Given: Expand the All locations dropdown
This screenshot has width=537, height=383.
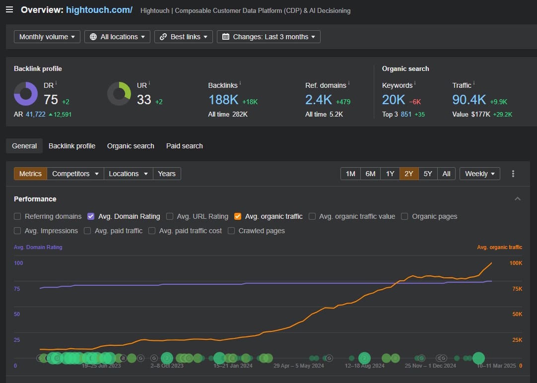Looking at the screenshot, I should 118,37.
